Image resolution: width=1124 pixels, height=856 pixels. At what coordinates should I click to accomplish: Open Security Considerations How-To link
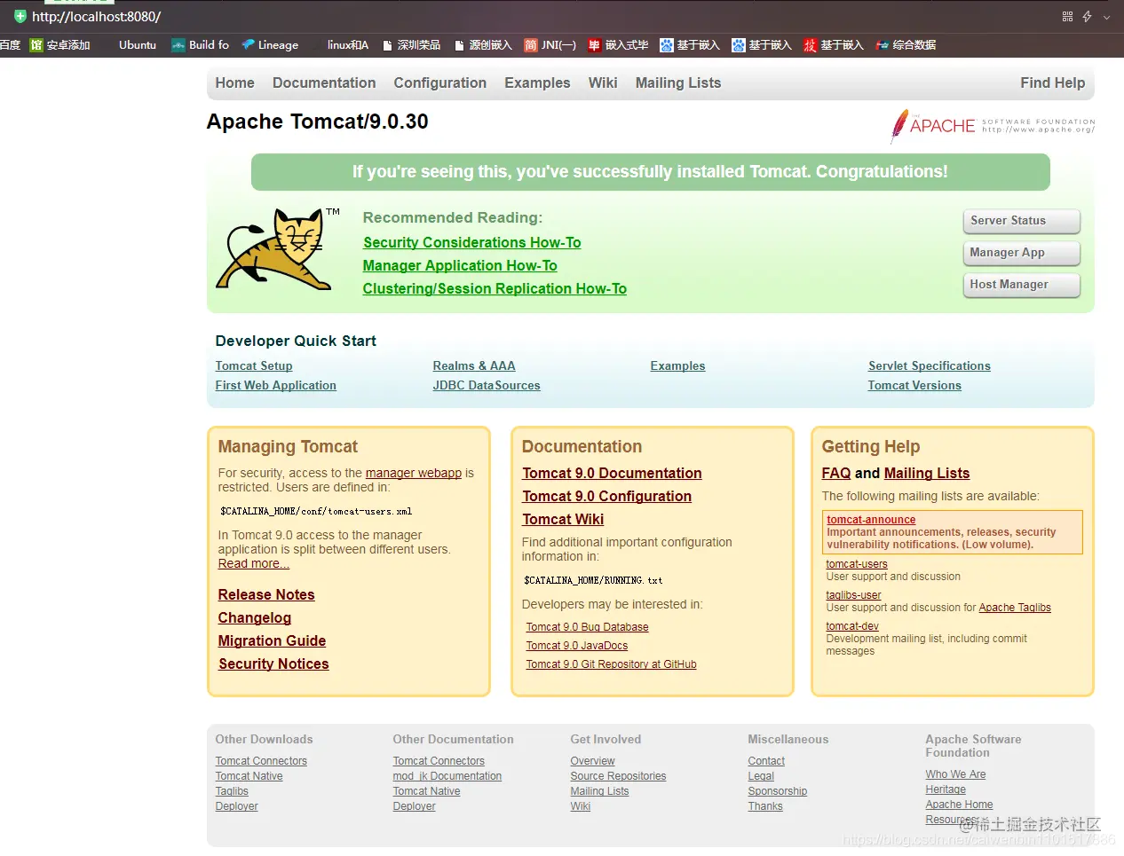coord(471,242)
